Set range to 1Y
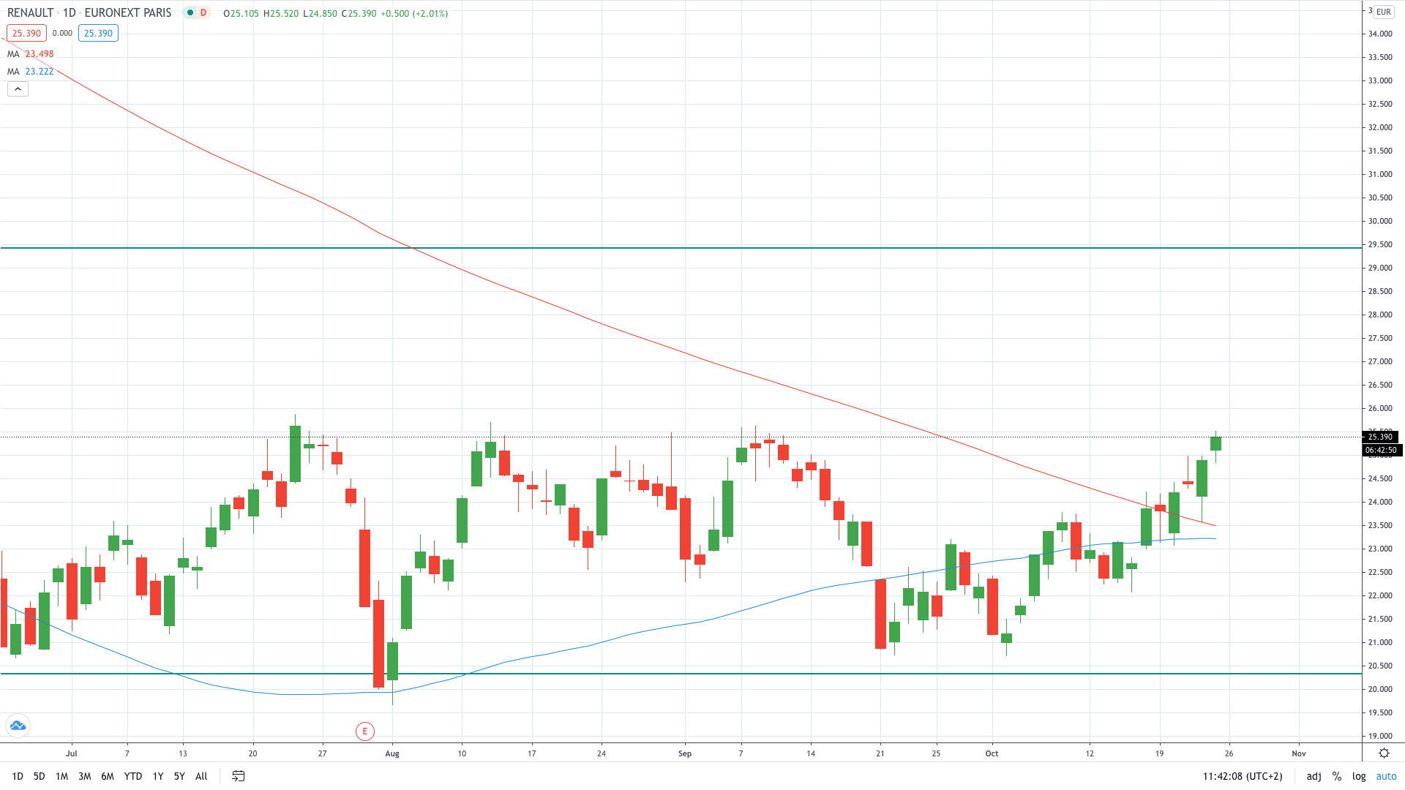This screenshot has width=1405, height=790. (157, 776)
